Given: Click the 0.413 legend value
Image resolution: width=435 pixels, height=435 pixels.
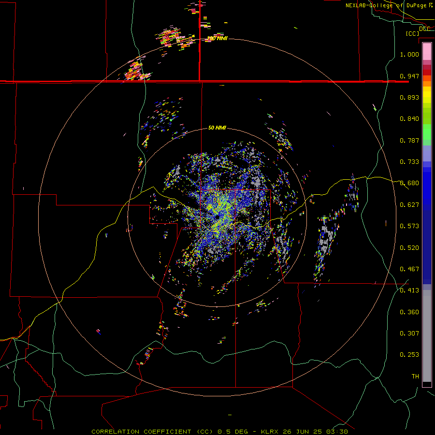Looking at the screenshot, I should click(409, 290).
